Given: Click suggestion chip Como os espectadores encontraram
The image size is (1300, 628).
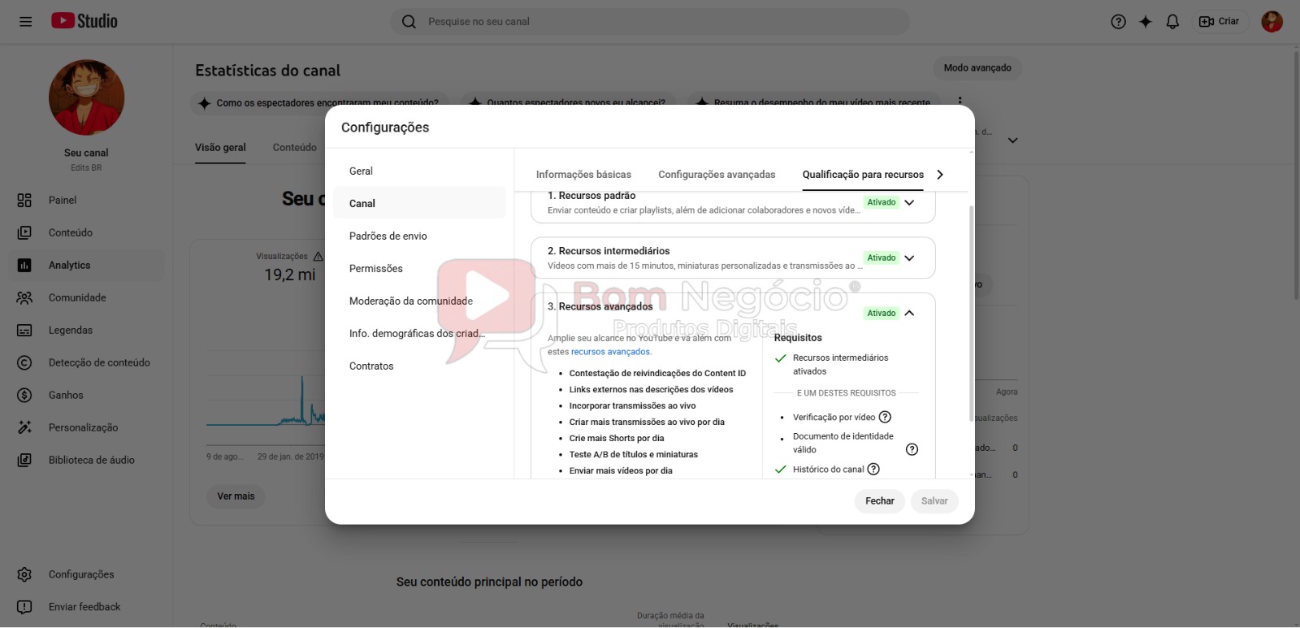Looking at the screenshot, I should point(319,102).
